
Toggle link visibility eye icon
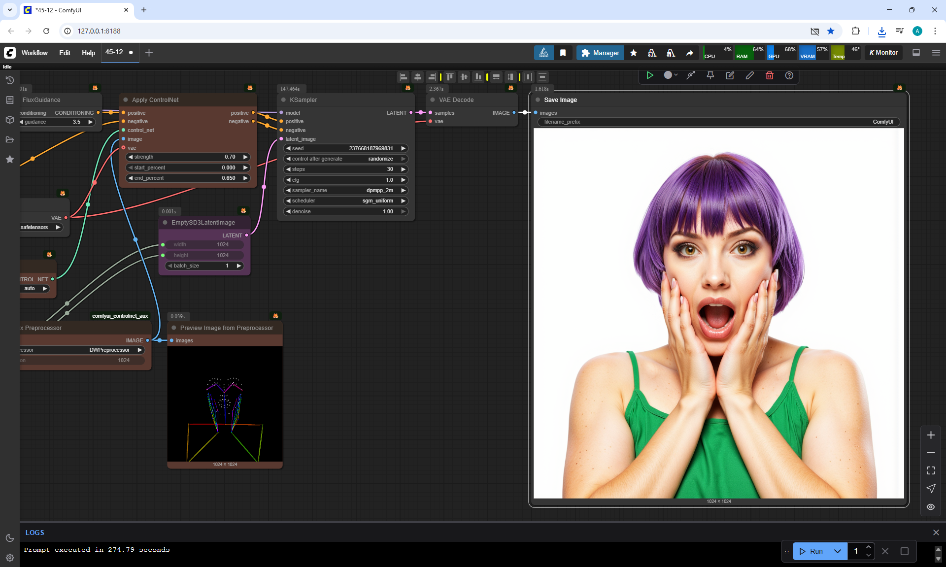click(x=931, y=507)
